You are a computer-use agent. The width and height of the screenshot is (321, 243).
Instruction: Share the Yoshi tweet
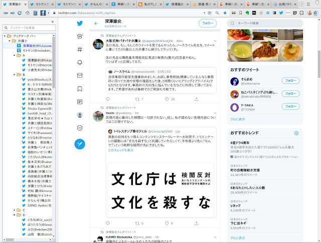(x=196, y=223)
